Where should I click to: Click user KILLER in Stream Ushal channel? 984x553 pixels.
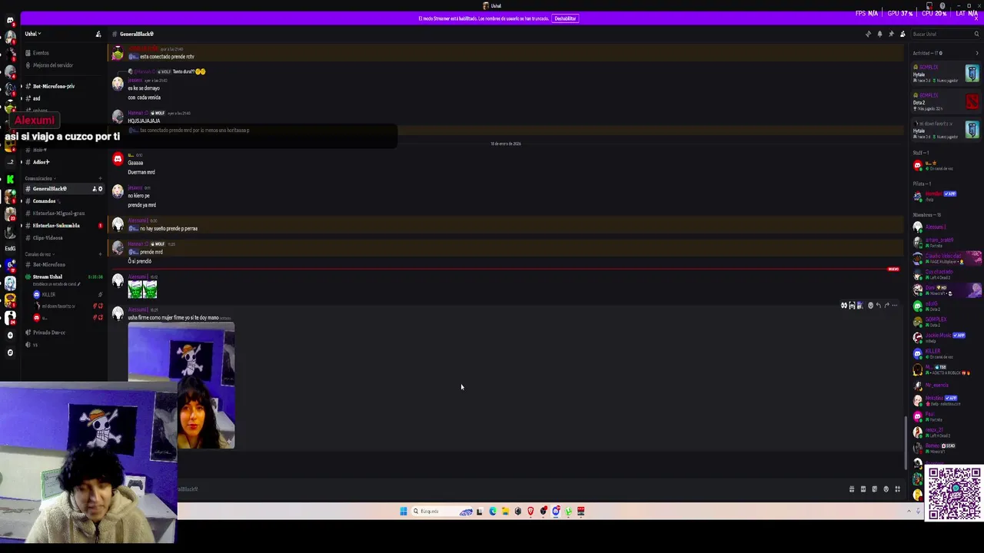tap(48, 294)
